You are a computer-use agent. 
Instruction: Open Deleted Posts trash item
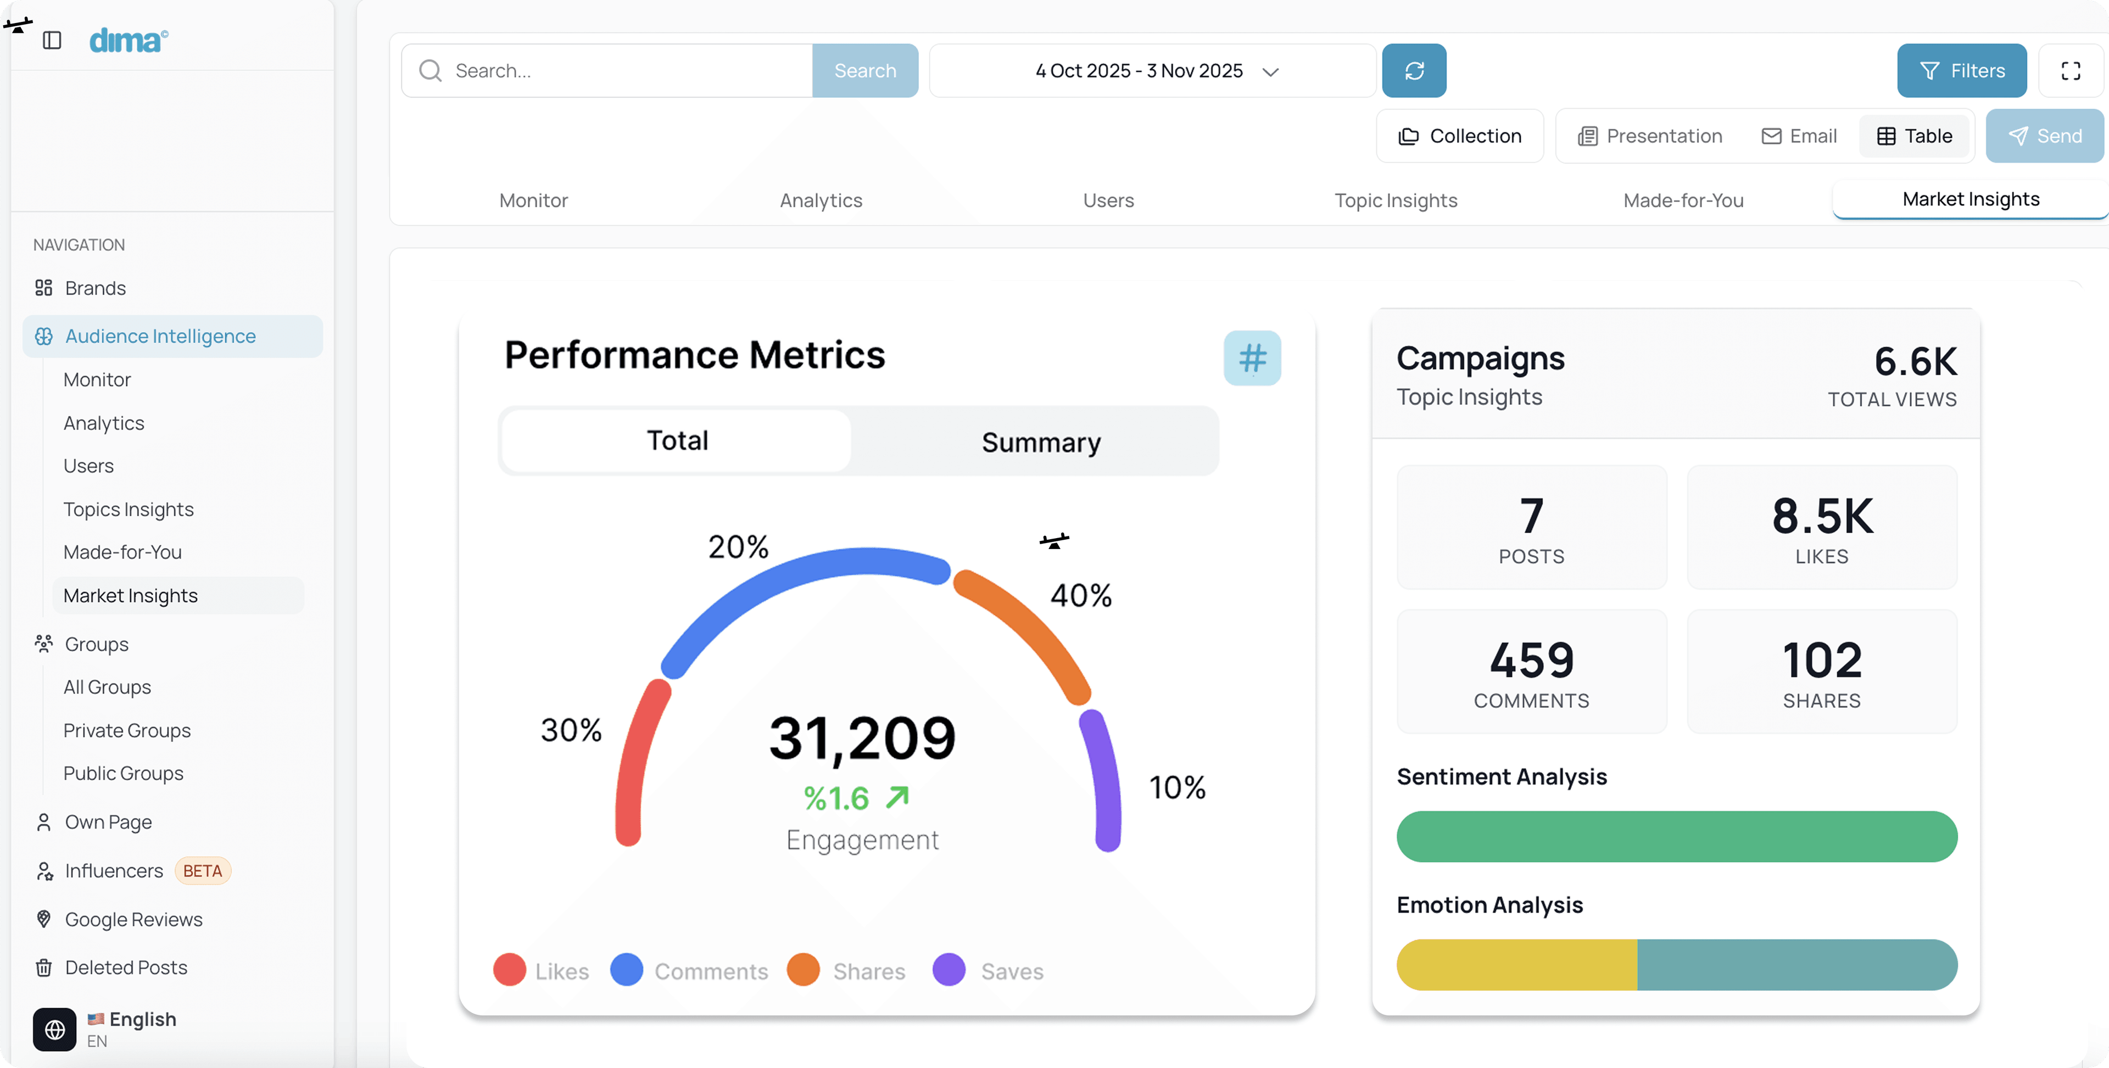pyautogui.click(x=125, y=968)
